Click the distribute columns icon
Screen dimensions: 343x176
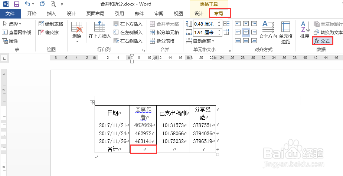226,32
